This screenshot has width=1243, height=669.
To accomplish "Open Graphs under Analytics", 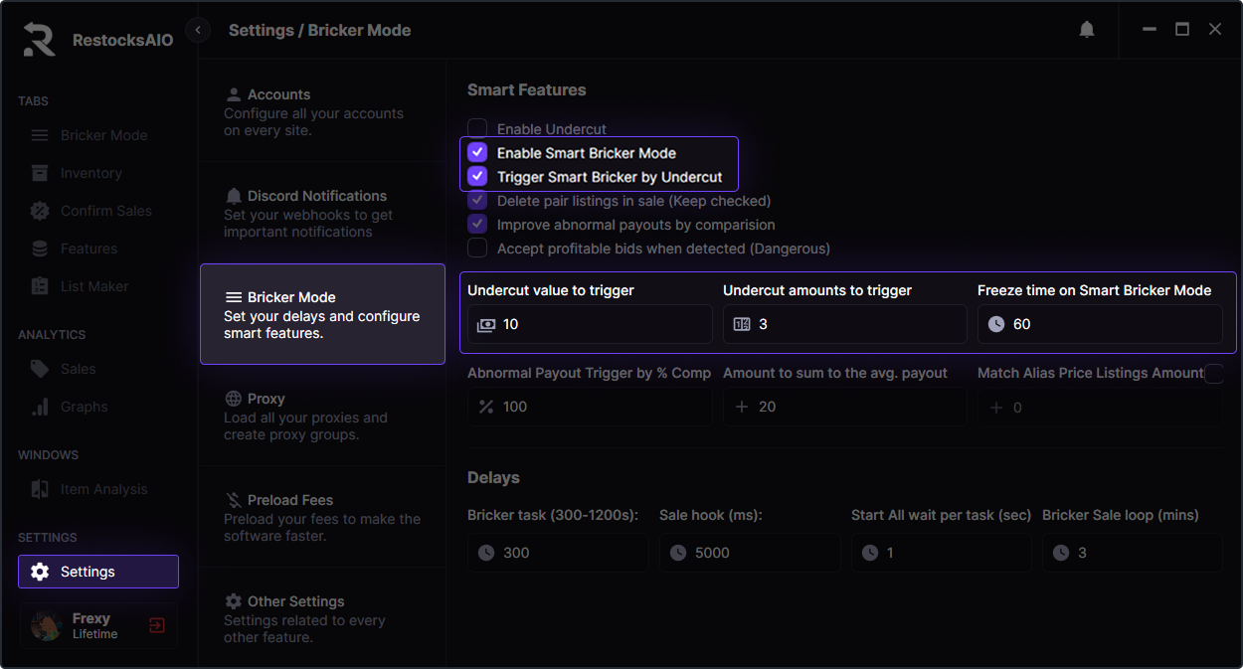I will click(x=84, y=407).
